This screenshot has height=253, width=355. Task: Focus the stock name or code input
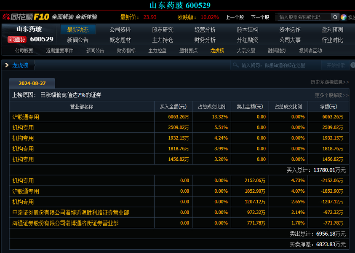(304, 17)
